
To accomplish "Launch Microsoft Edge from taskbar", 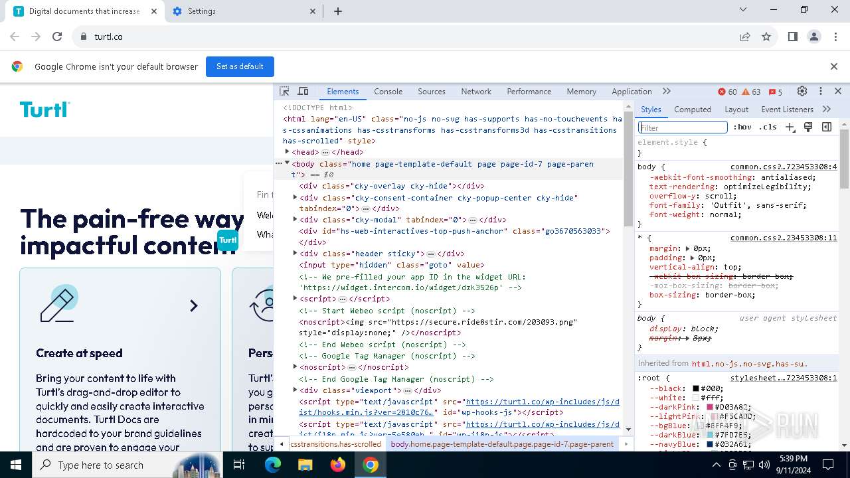I will [x=273, y=465].
